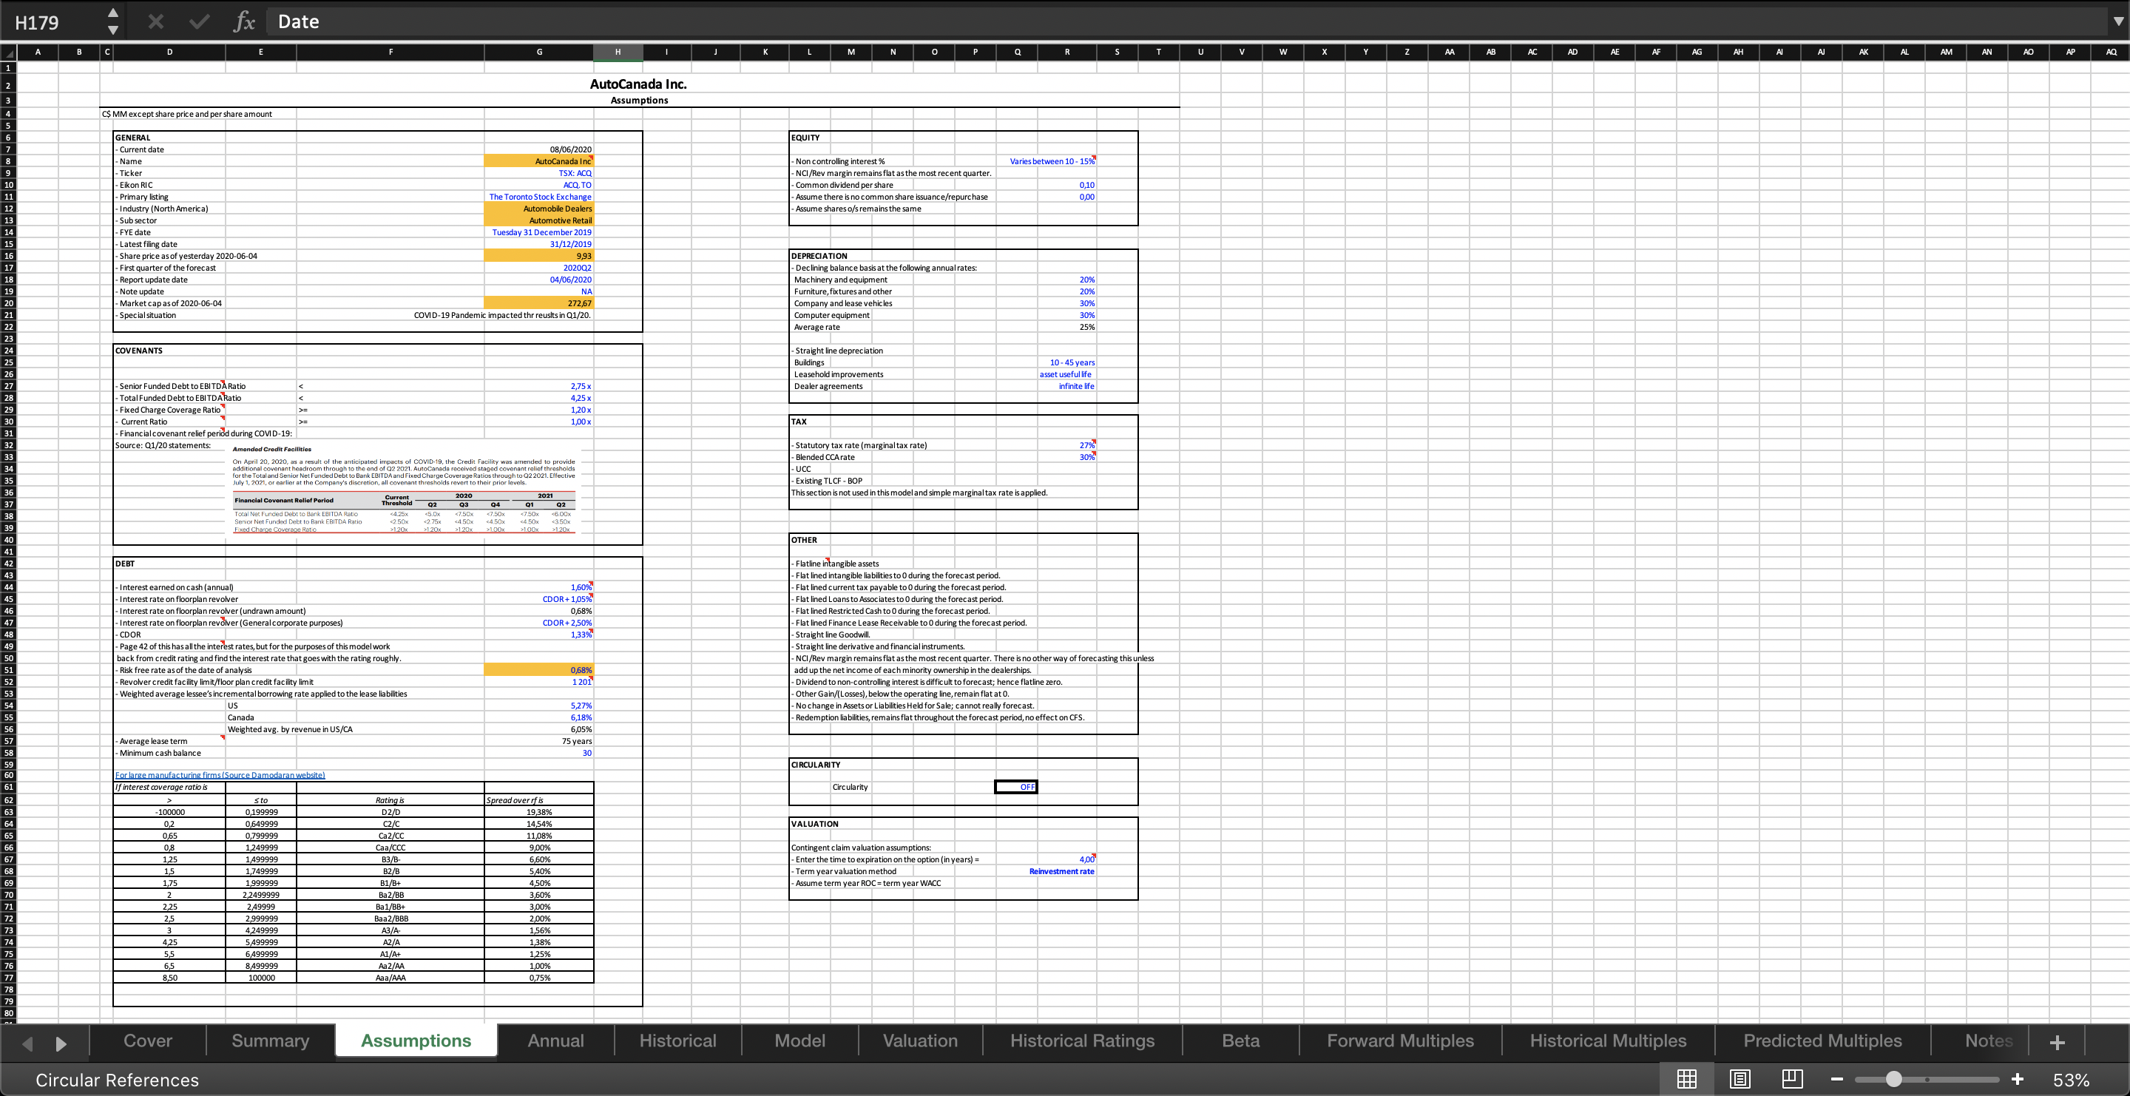Select the Circularity OFF cell
2130x1096 pixels.
[1016, 787]
